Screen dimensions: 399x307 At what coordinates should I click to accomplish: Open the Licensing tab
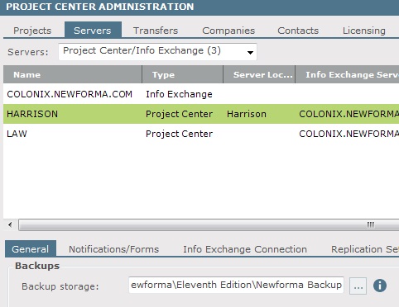(364, 31)
